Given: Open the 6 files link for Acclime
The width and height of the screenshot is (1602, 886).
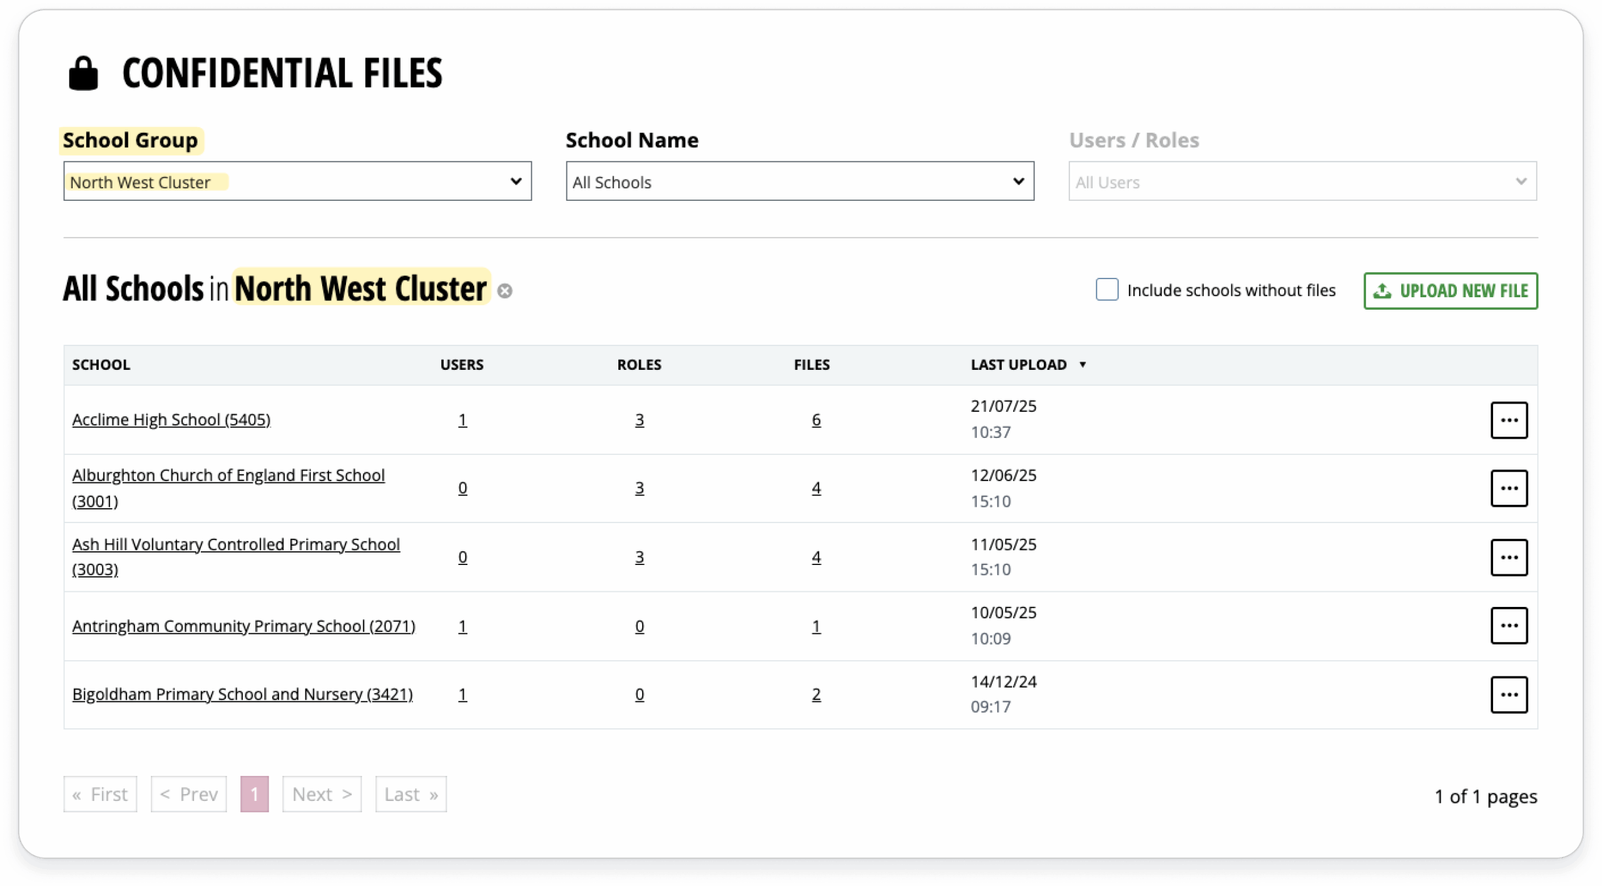Looking at the screenshot, I should [815, 420].
